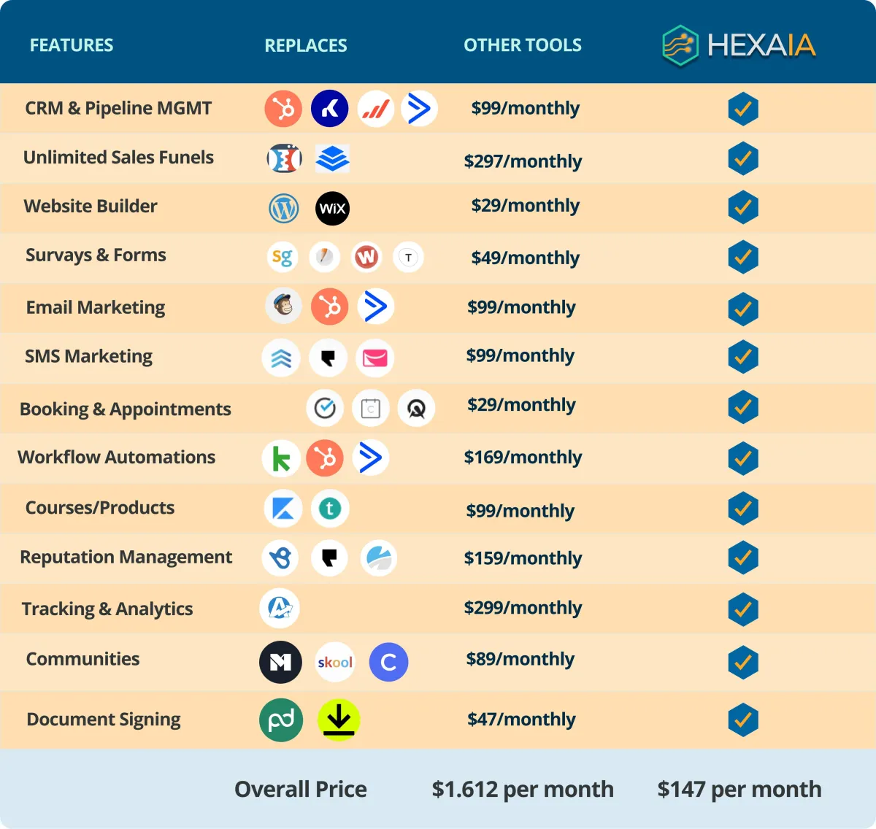Click the blue chevron icon in CRM row
This screenshot has height=829, width=876.
[x=419, y=109]
